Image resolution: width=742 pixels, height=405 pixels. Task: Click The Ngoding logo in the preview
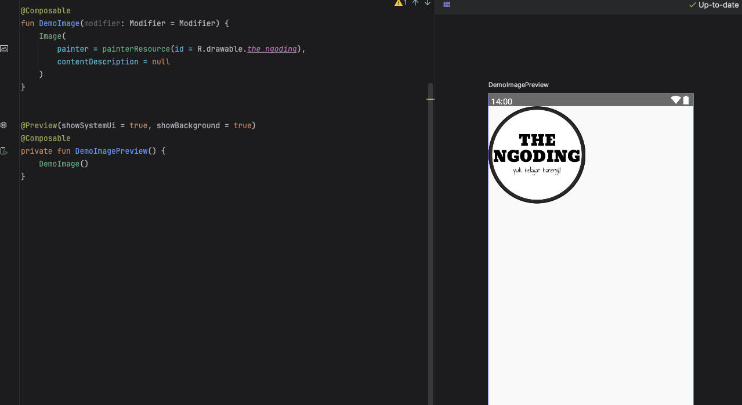pyautogui.click(x=537, y=155)
